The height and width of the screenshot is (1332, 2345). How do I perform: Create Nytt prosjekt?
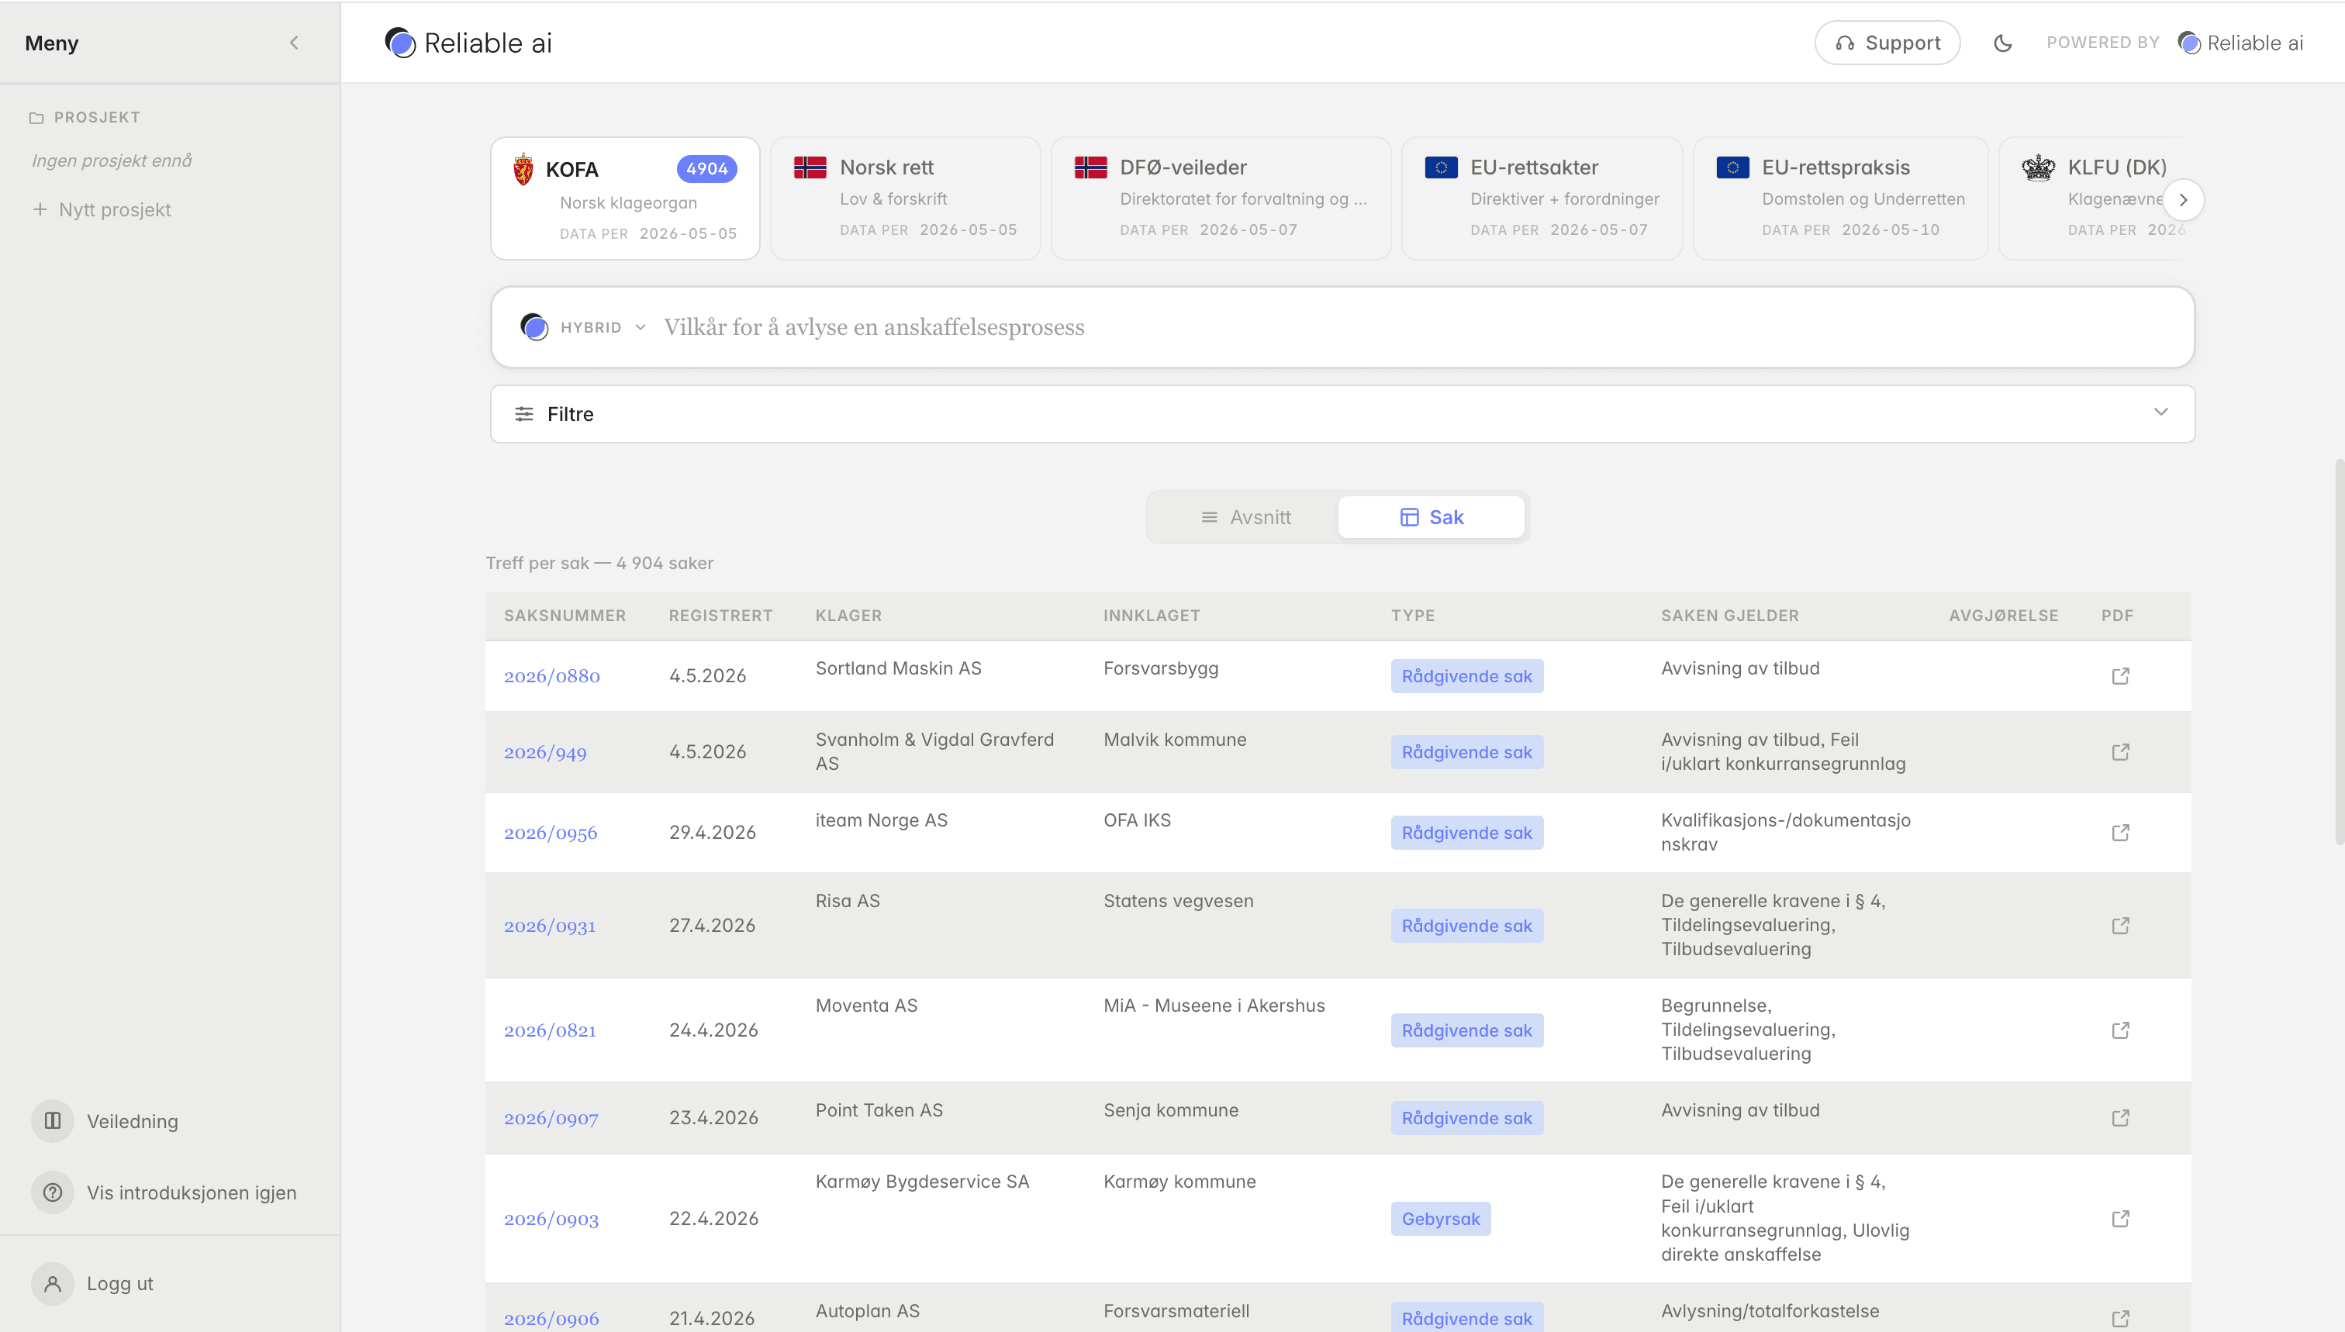[102, 209]
